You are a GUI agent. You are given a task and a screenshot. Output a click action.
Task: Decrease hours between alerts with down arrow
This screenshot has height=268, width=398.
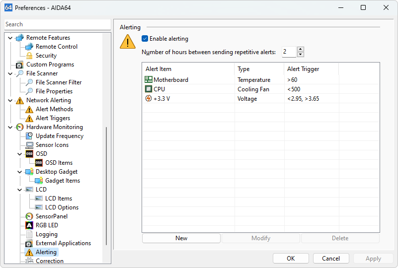coord(300,55)
